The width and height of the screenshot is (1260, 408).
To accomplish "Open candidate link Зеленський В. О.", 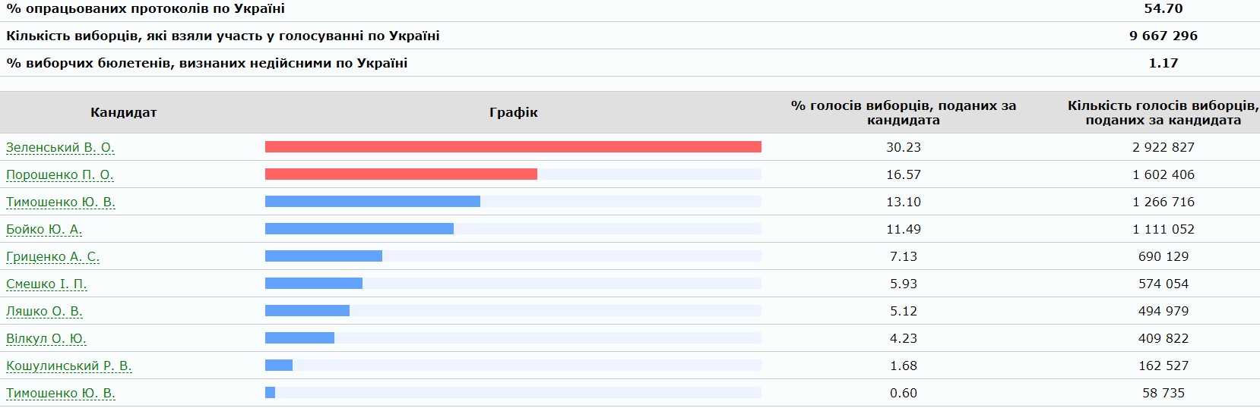I will [60, 147].
